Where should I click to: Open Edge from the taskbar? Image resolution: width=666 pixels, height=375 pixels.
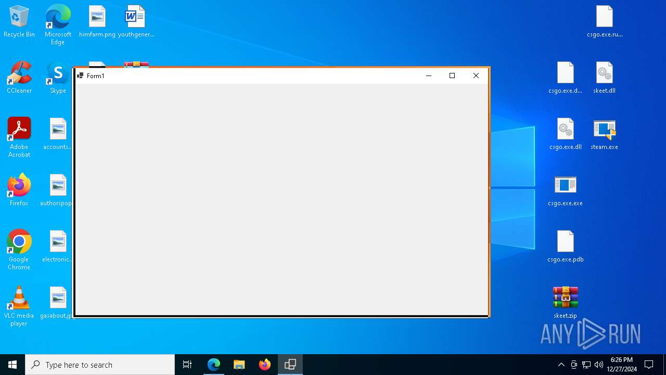pyautogui.click(x=214, y=365)
